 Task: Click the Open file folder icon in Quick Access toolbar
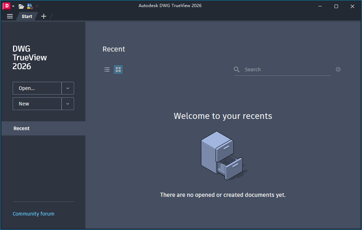(21, 6)
